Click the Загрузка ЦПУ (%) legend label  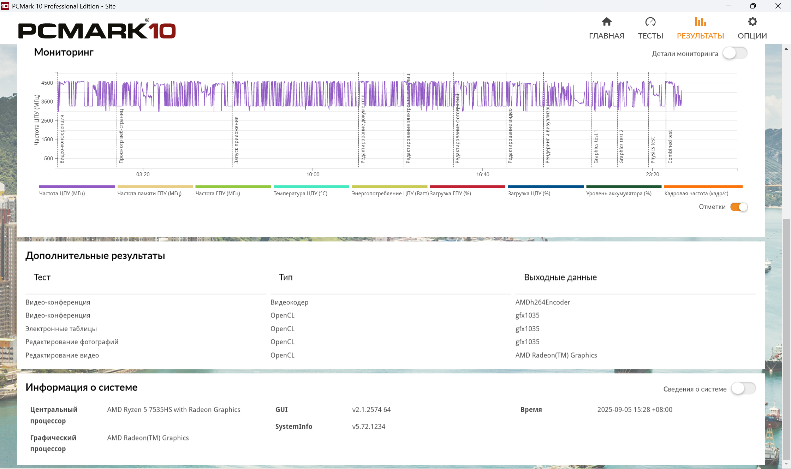pyautogui.click(x=529, y=193)
